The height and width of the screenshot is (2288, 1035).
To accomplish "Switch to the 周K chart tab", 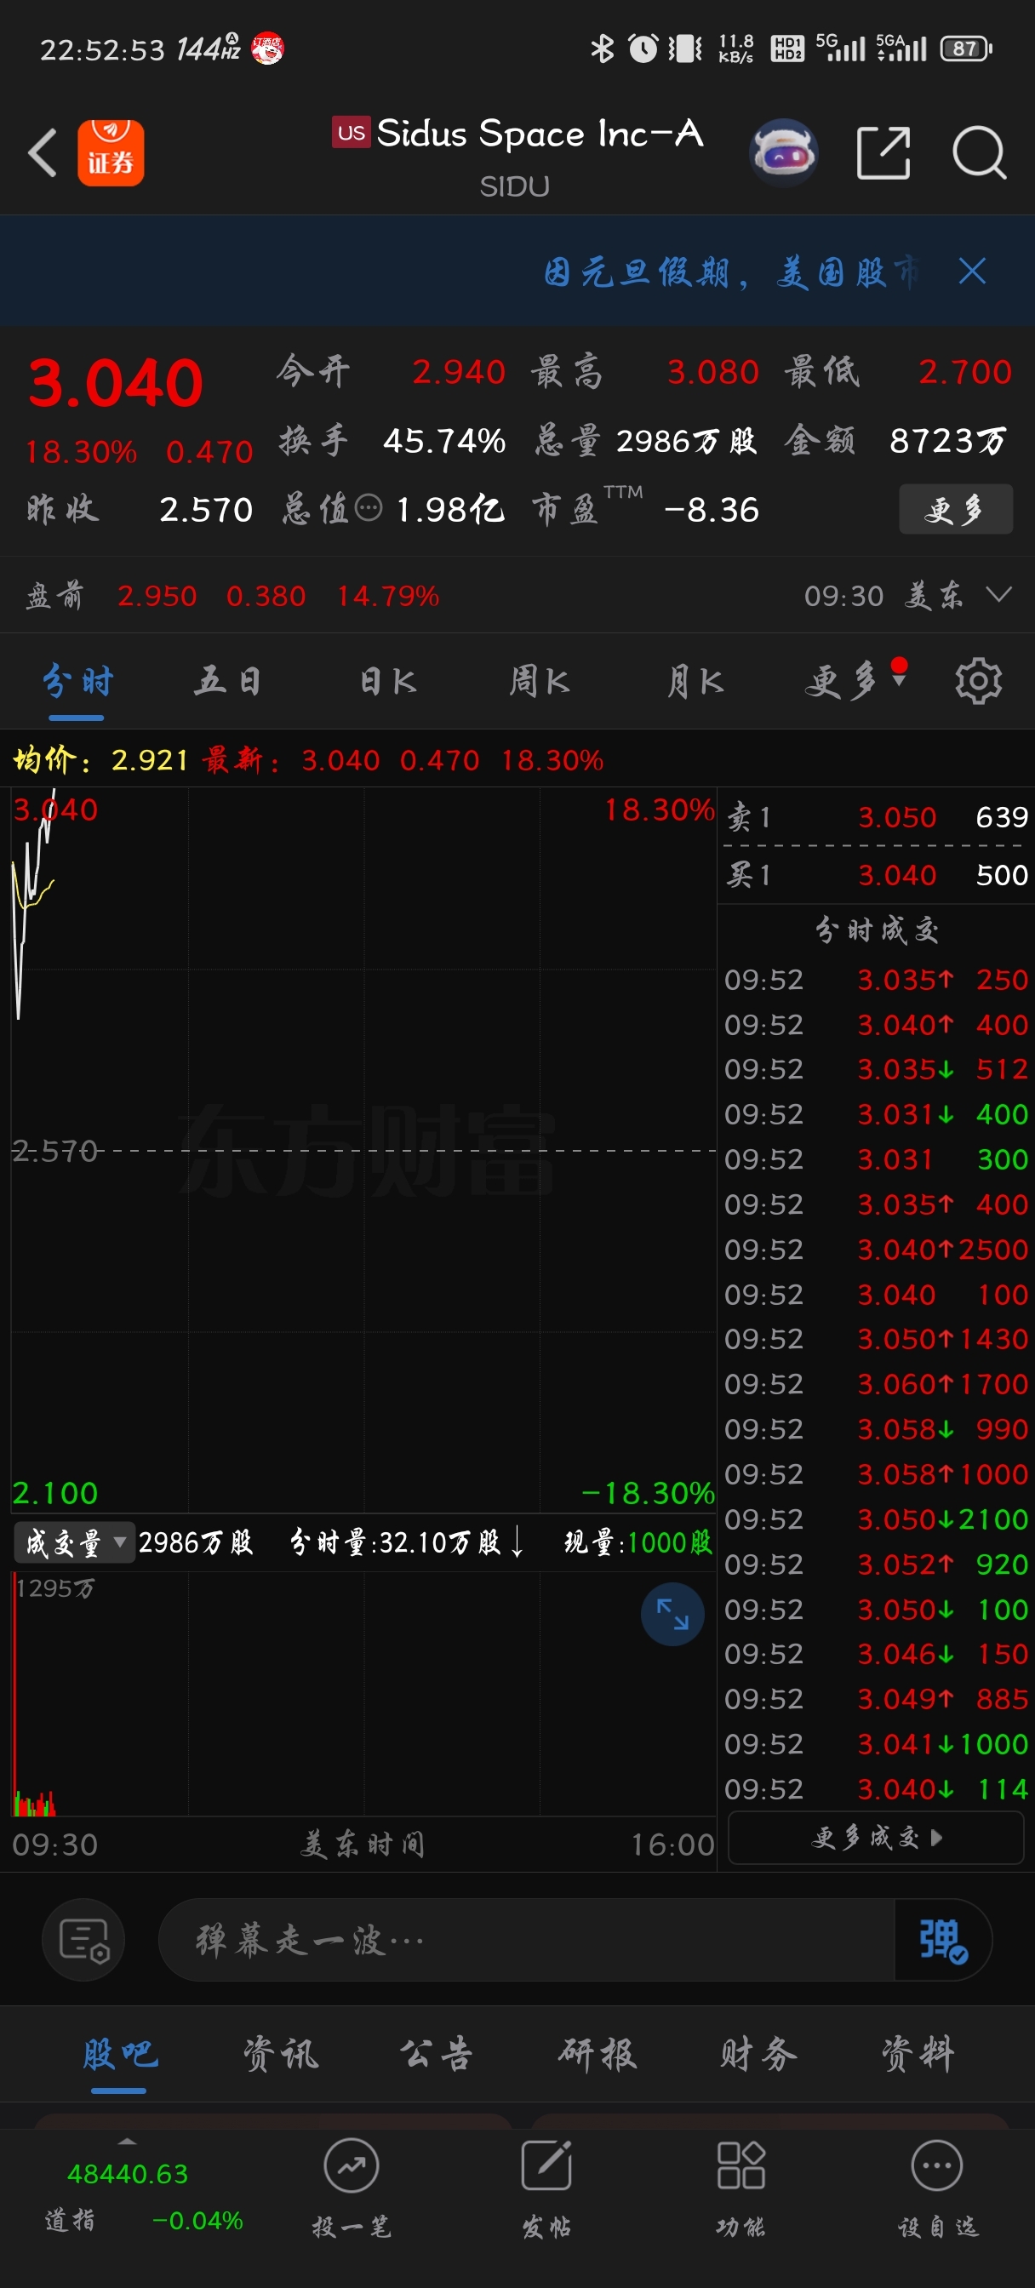I will [540, 682].
